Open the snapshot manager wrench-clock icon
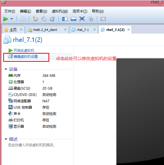This screenshot has height=165, width=164. (52, 19)
